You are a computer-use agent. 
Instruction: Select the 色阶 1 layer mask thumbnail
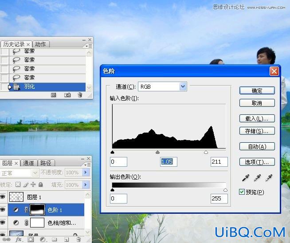coord(37,210)
